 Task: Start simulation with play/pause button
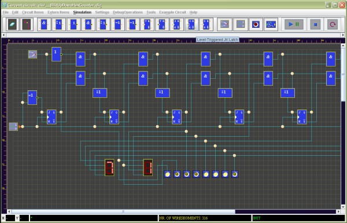(x=294, y=24)
